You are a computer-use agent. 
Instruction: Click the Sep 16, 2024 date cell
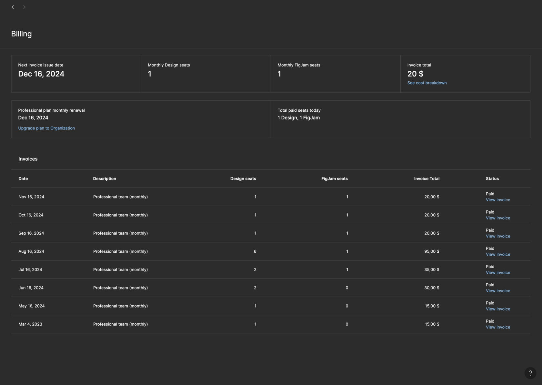tap(31, 233)
